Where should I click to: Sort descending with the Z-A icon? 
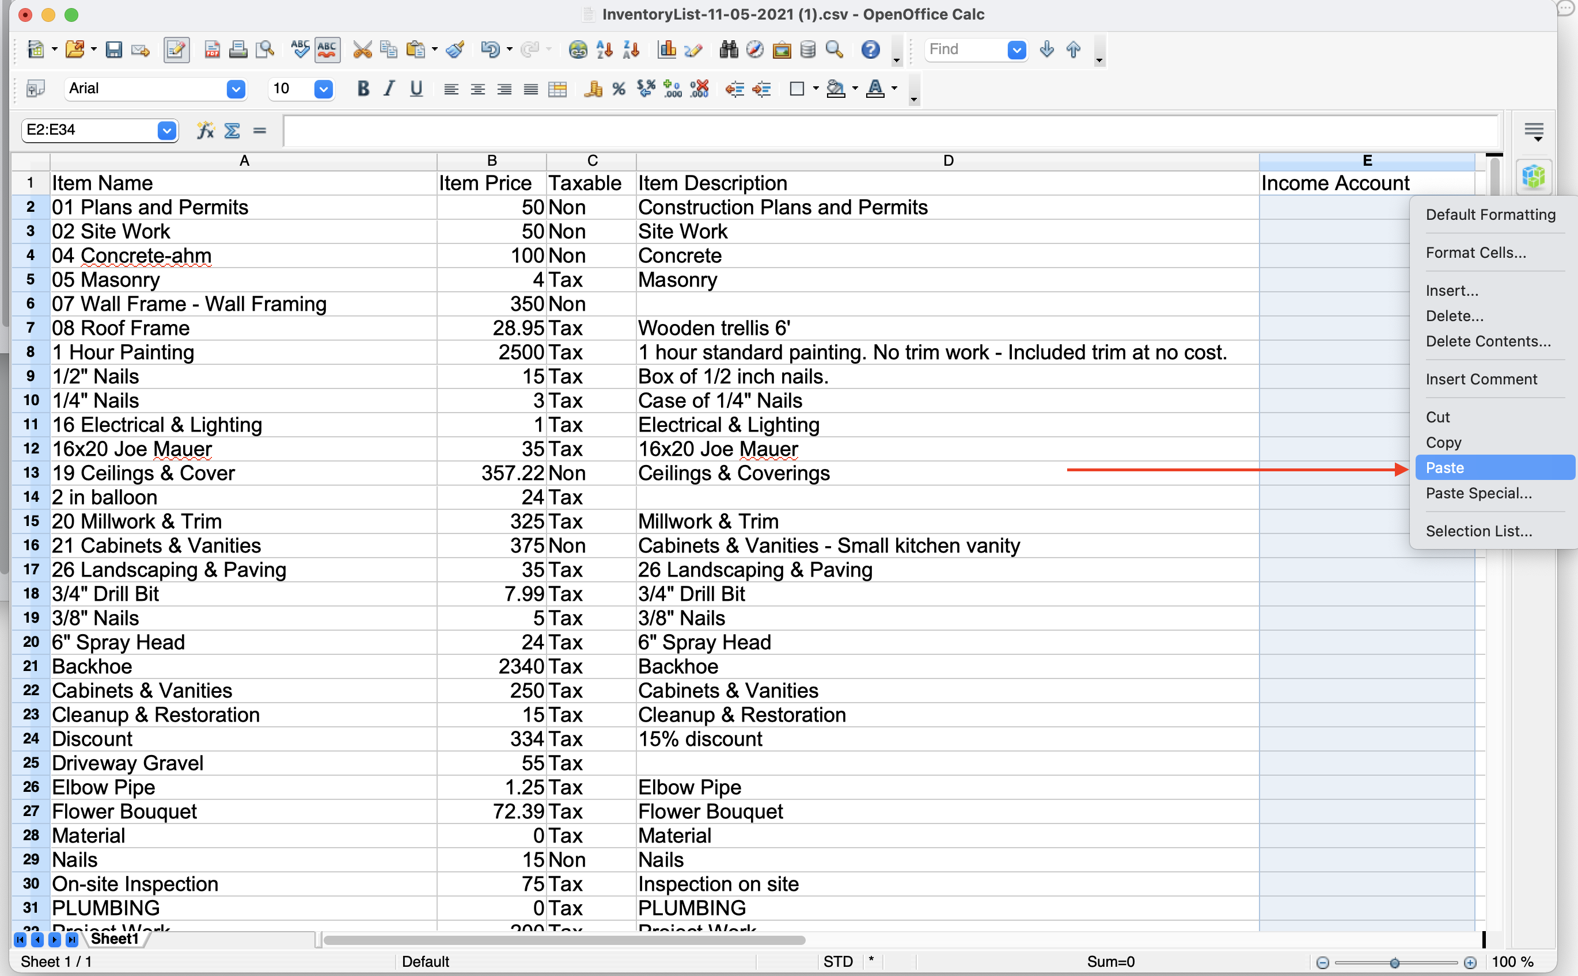pyautogui.click(x=631, y=49)
